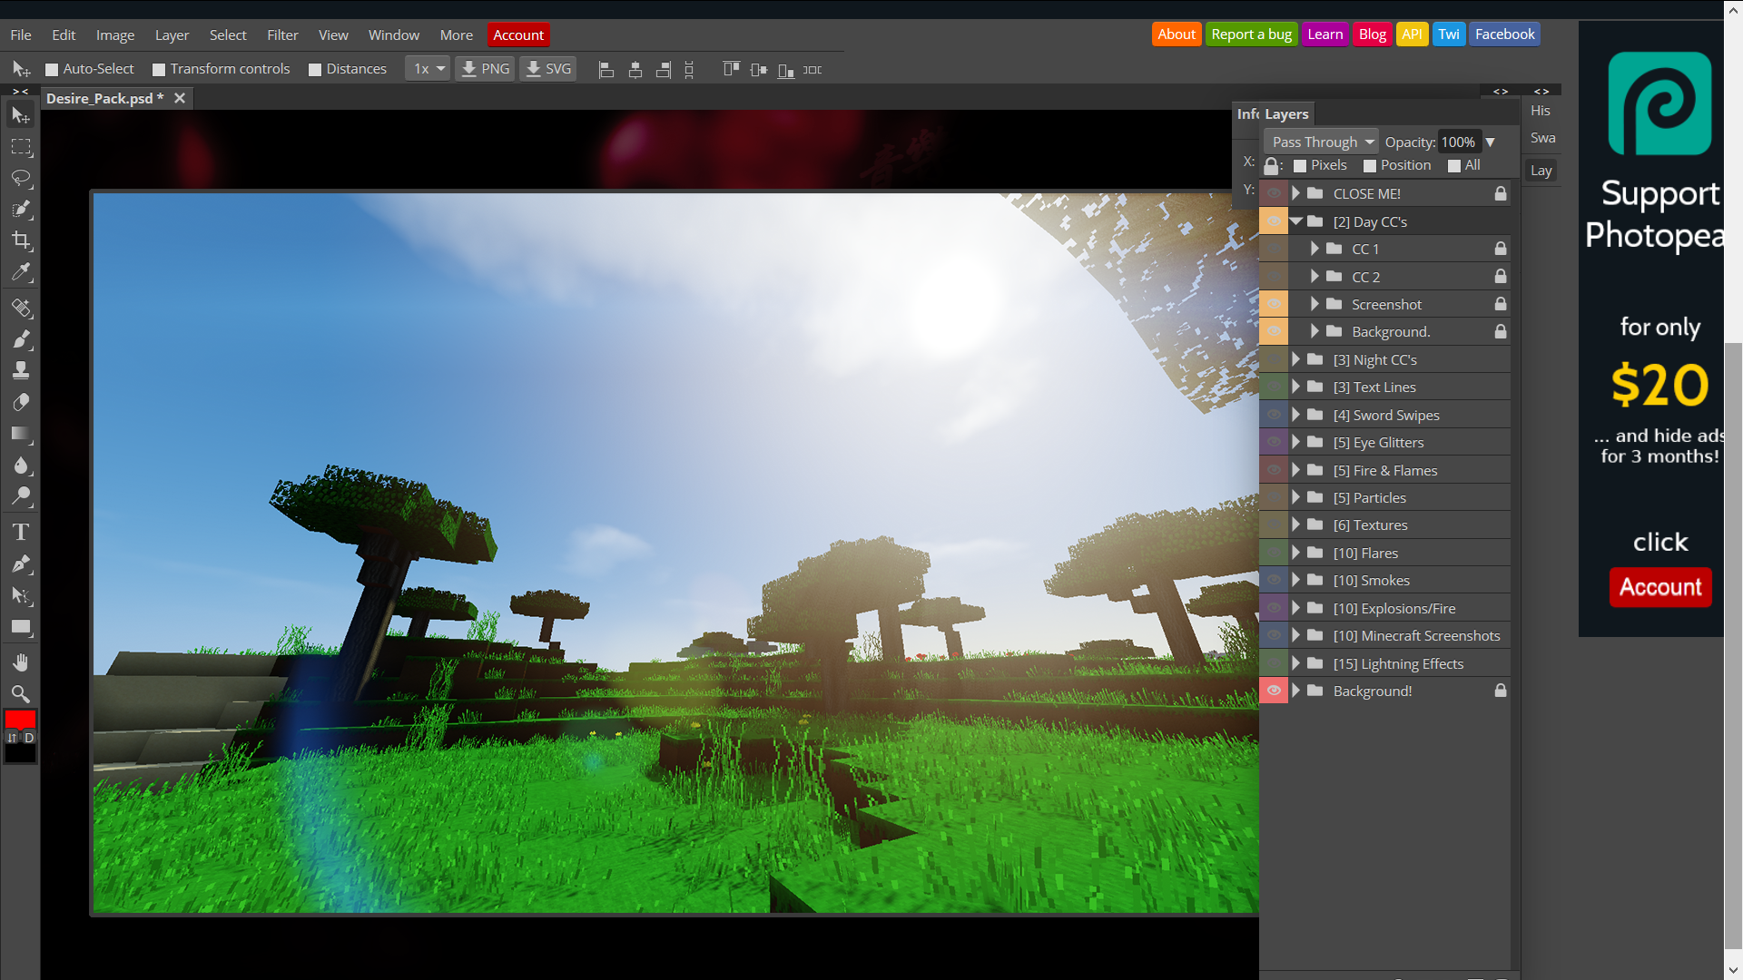Image resolution: width=1743 pixels, height=980 pixels.
Task: Swap foreground and background colors icon
Action: click(12, 739)
